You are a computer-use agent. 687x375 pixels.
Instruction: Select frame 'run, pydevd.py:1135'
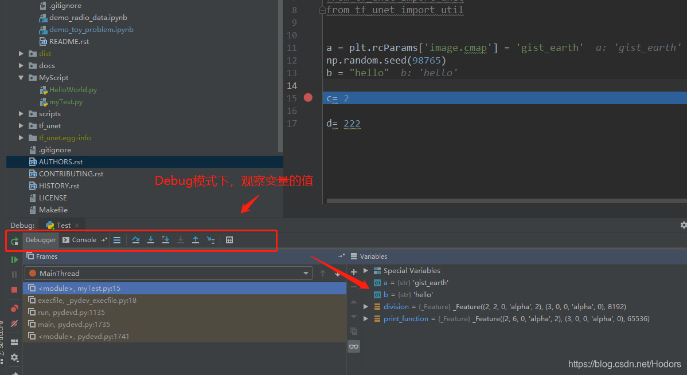tap(185, 313)
